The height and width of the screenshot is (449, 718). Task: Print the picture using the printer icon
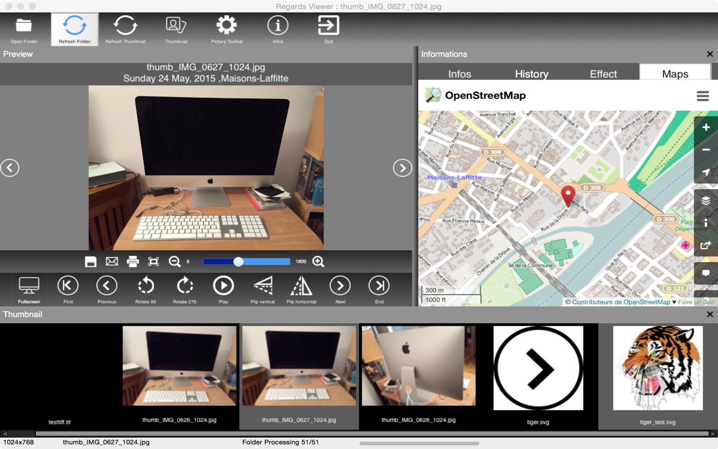point(132,262)
